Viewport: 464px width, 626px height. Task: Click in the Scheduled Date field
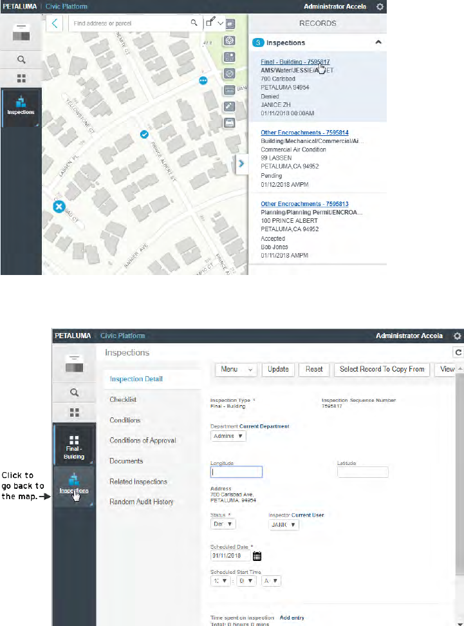tap(230, 556)
